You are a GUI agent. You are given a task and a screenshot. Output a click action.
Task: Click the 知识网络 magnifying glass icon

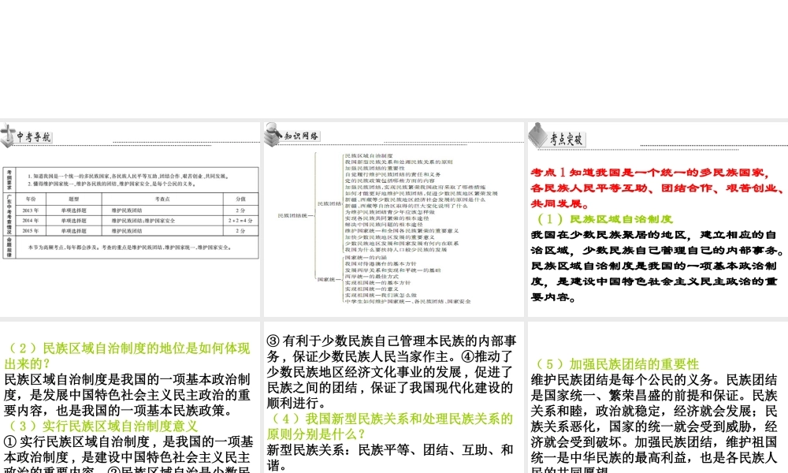tap(273, 135)
